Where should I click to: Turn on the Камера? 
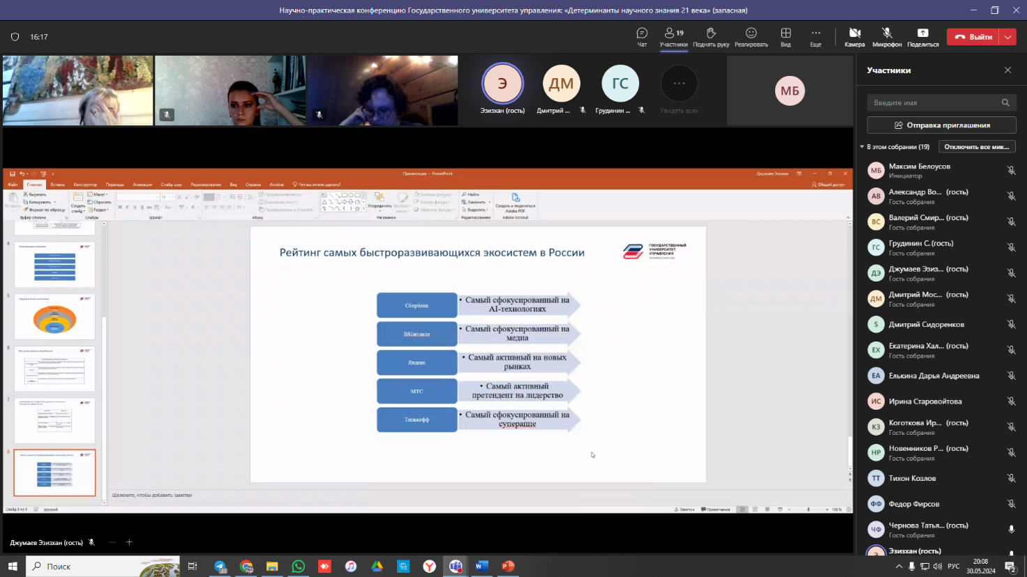click(x=855, y=37)
